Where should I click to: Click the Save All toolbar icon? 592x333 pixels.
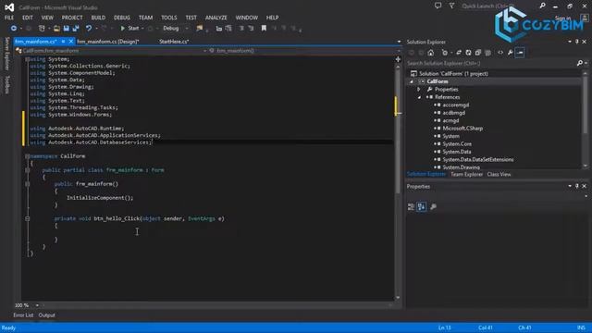[x=76, y=29]
